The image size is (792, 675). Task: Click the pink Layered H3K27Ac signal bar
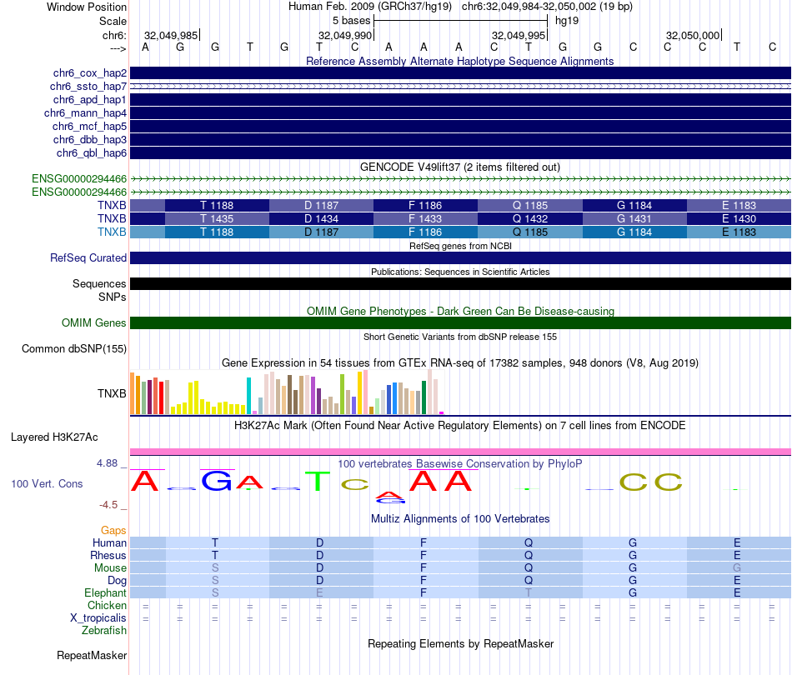coord(460,452)
